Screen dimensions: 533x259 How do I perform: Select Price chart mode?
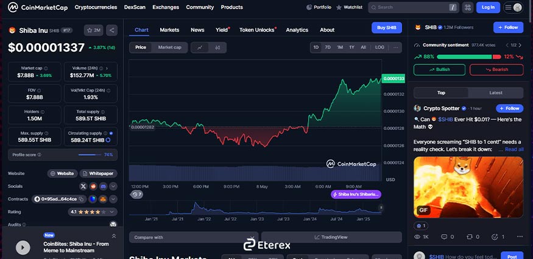pyautogui.click(x=141, y=47)
